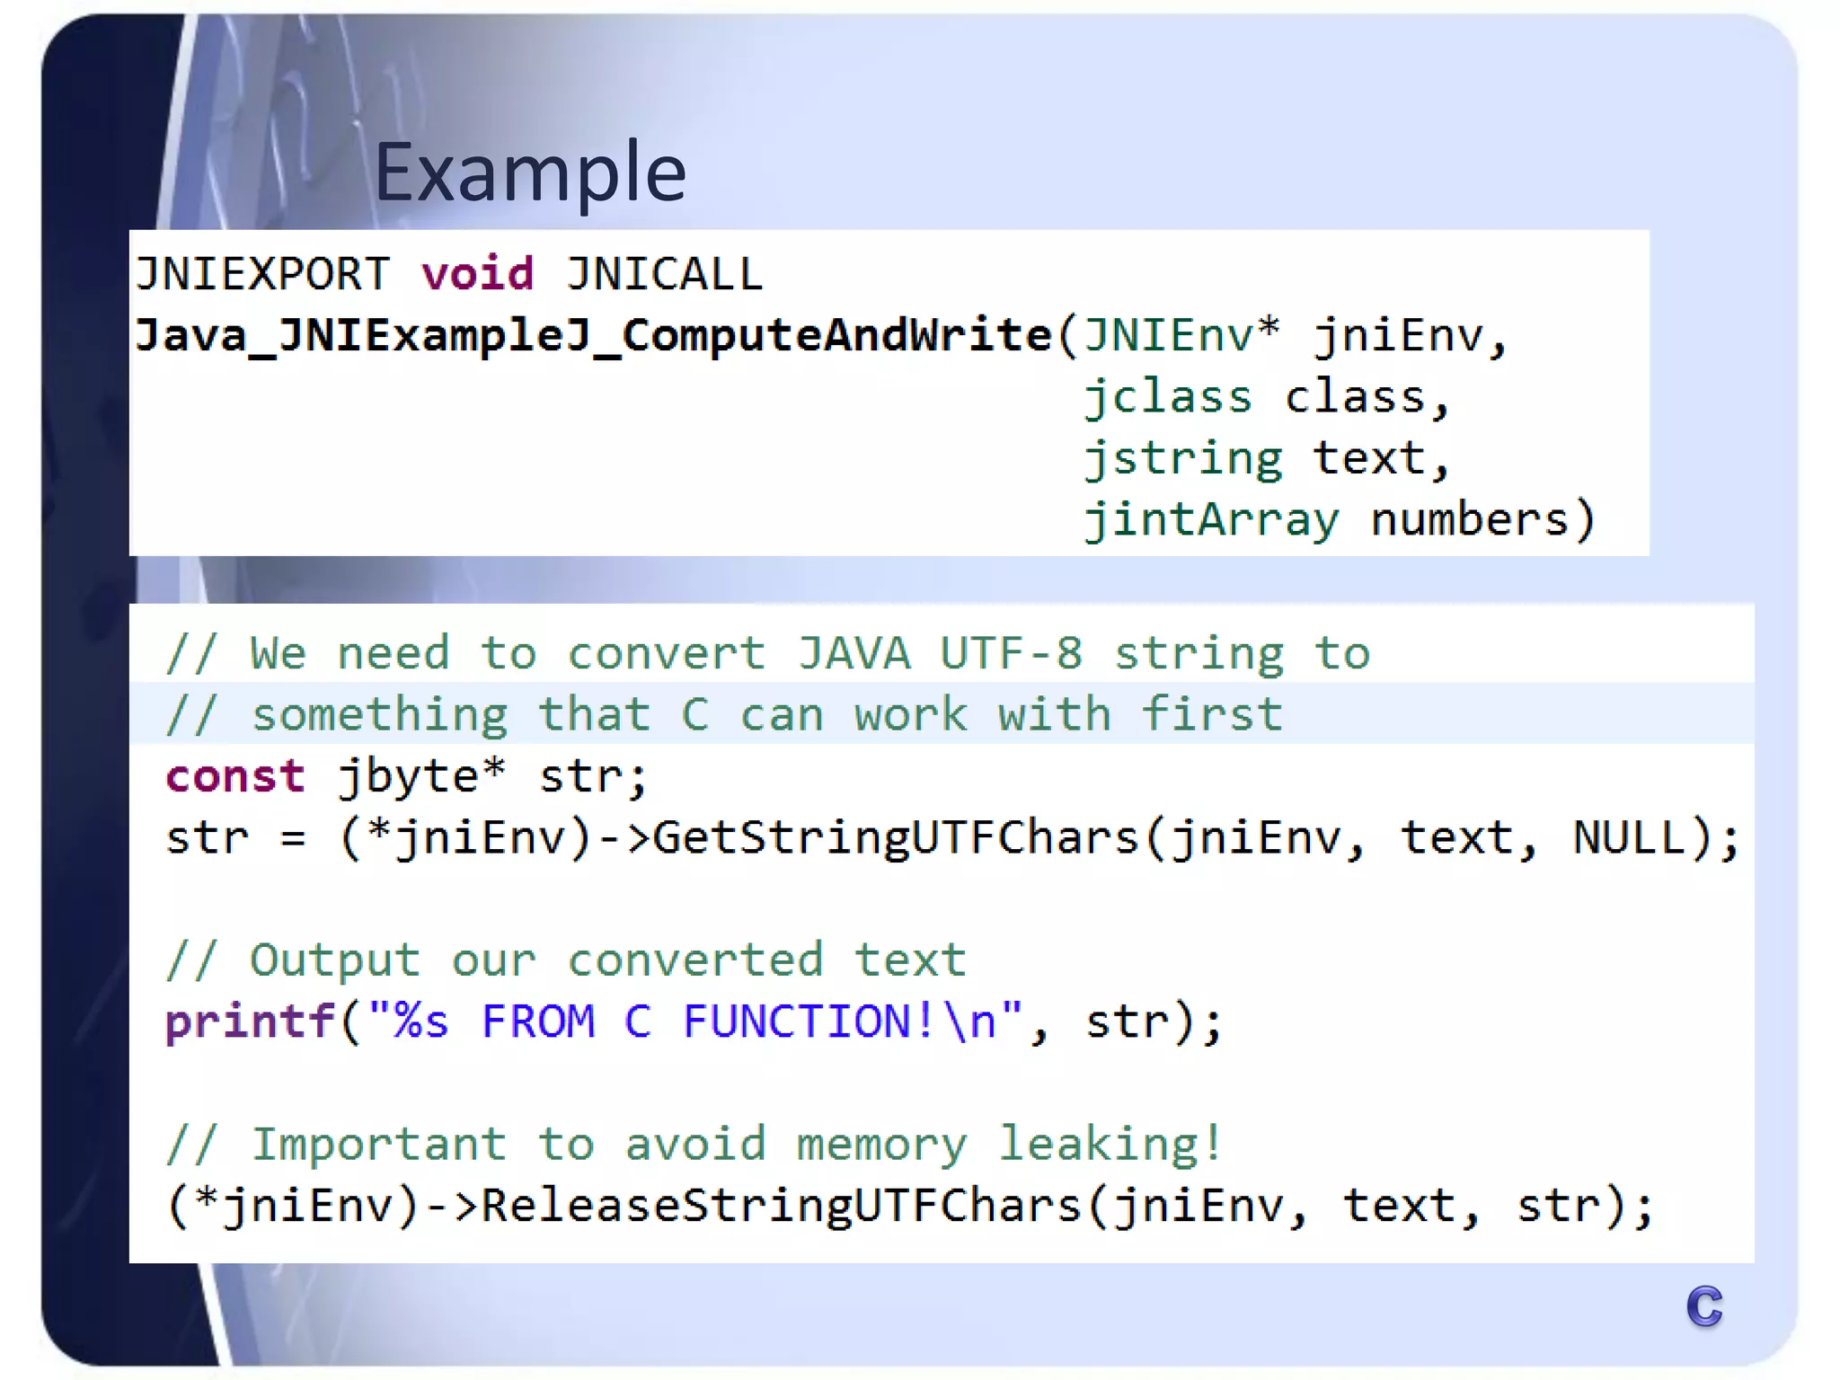Click the GetStringUTFChars call
Viewport: 1840px width, 1380px height.
click(x=895, y=837)
